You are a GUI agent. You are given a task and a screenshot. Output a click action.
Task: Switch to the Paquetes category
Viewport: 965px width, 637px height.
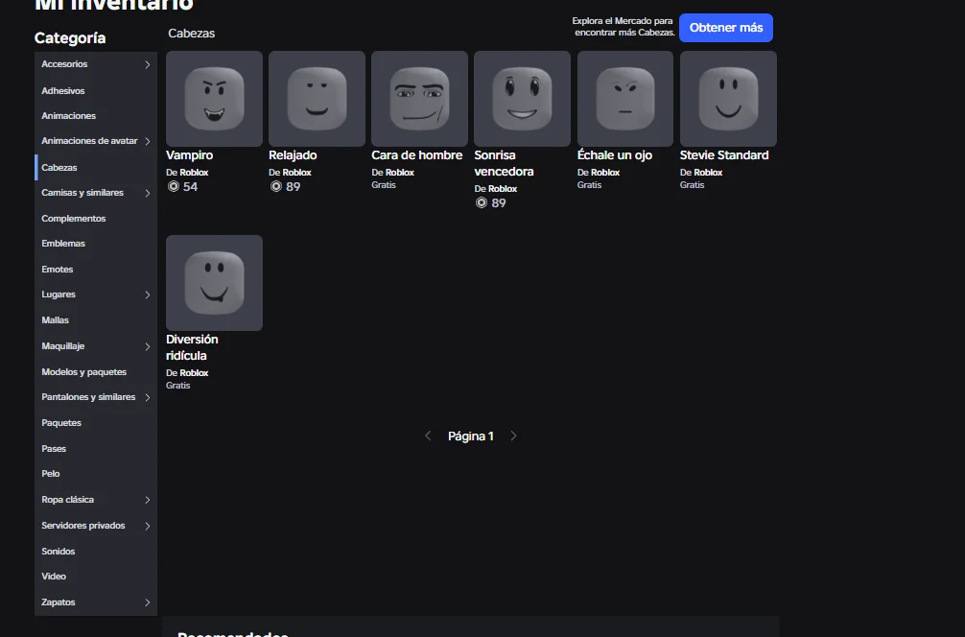[61, 423]
